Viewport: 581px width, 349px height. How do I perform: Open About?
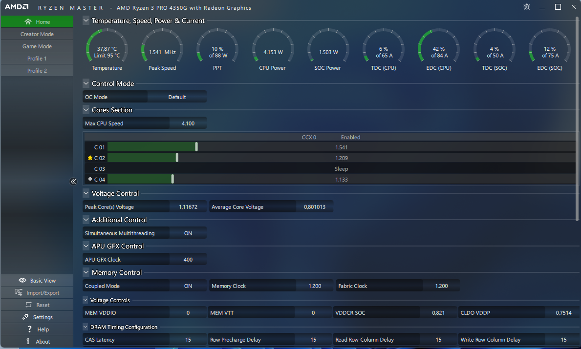(x=37, y=342)
